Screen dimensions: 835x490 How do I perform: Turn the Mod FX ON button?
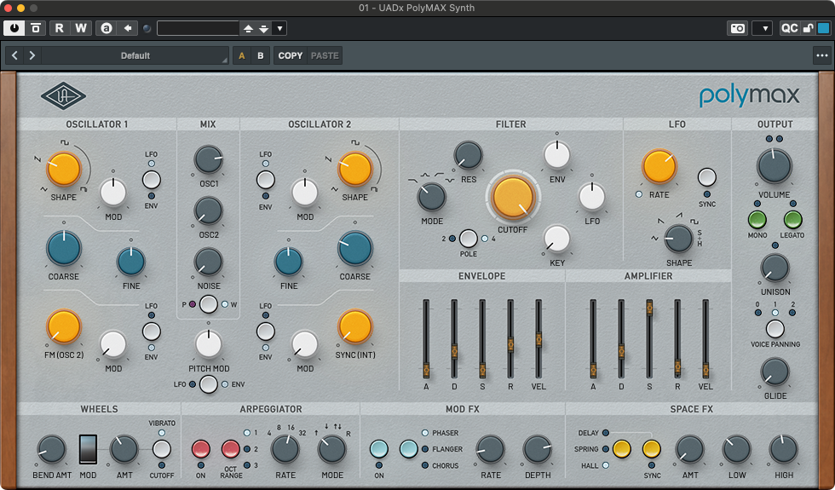pos(378,449)
